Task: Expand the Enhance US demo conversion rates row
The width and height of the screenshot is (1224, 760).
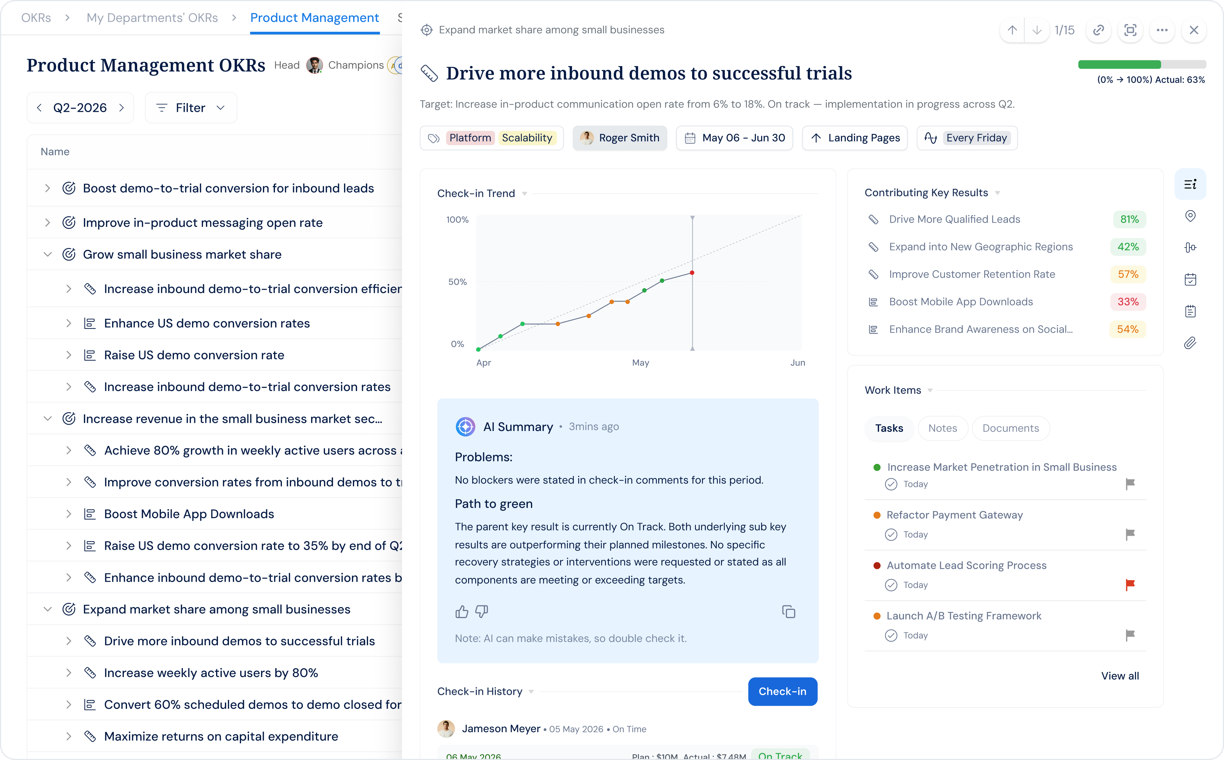Action: 68,323
